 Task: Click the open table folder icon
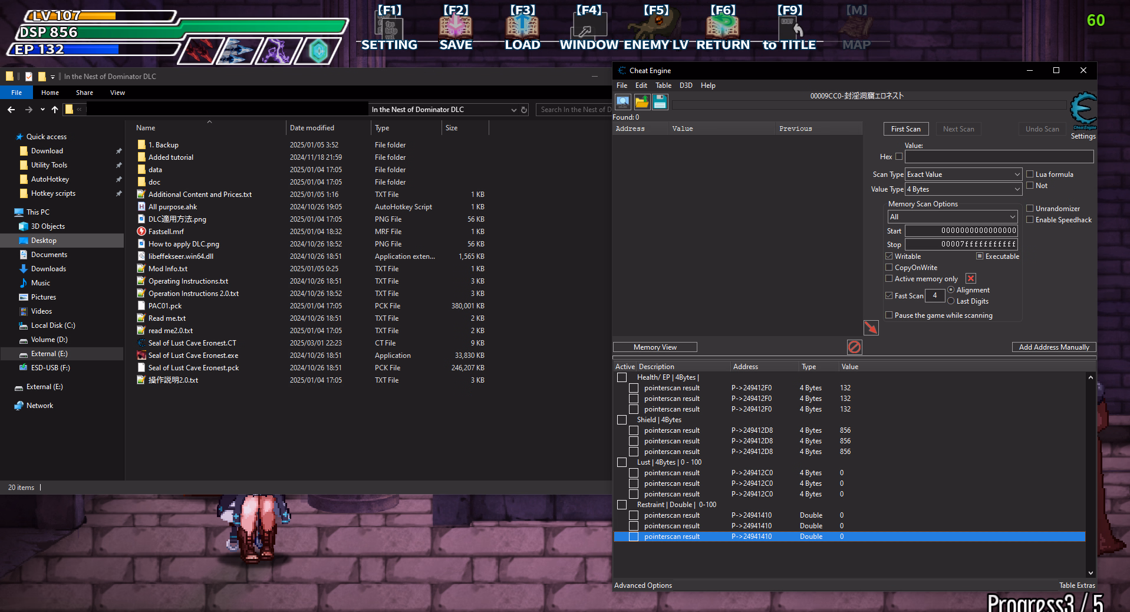pos(641,102)
